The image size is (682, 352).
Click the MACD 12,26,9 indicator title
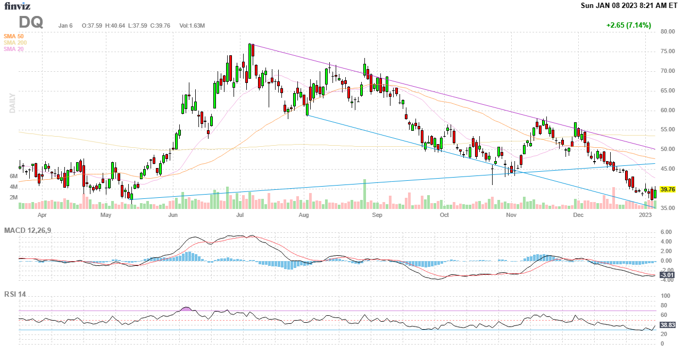point(31,230)
